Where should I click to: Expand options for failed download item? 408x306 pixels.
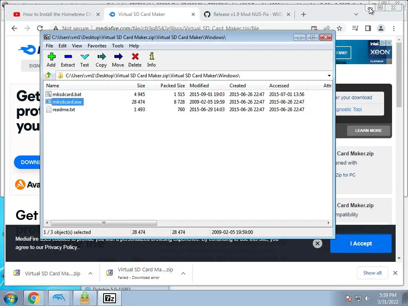[x=183, y=273]
